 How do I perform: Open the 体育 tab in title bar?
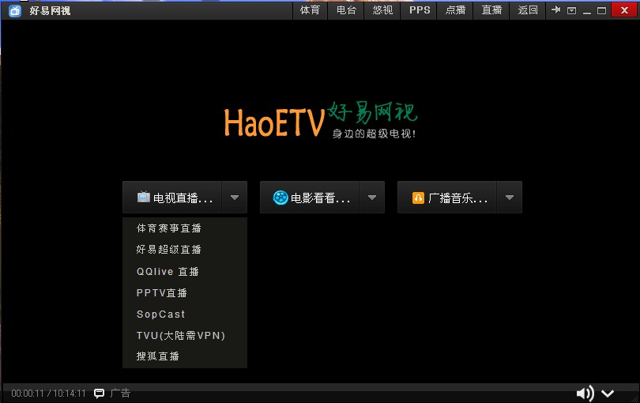311,10
